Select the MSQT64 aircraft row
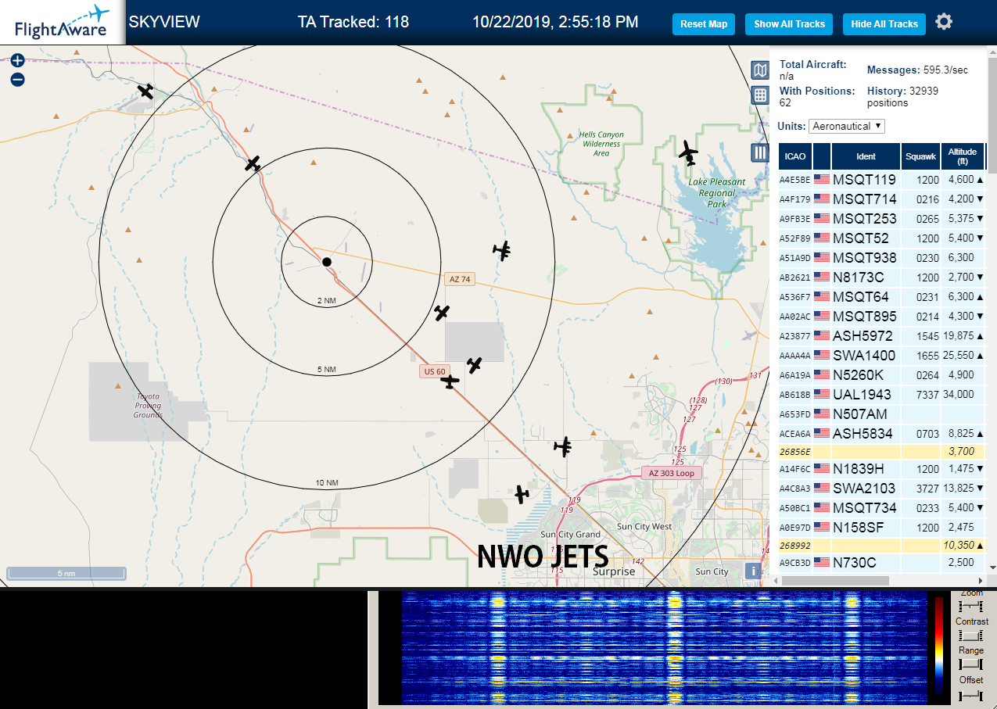This screenshot has width=997, height=709. click(882, 297)
